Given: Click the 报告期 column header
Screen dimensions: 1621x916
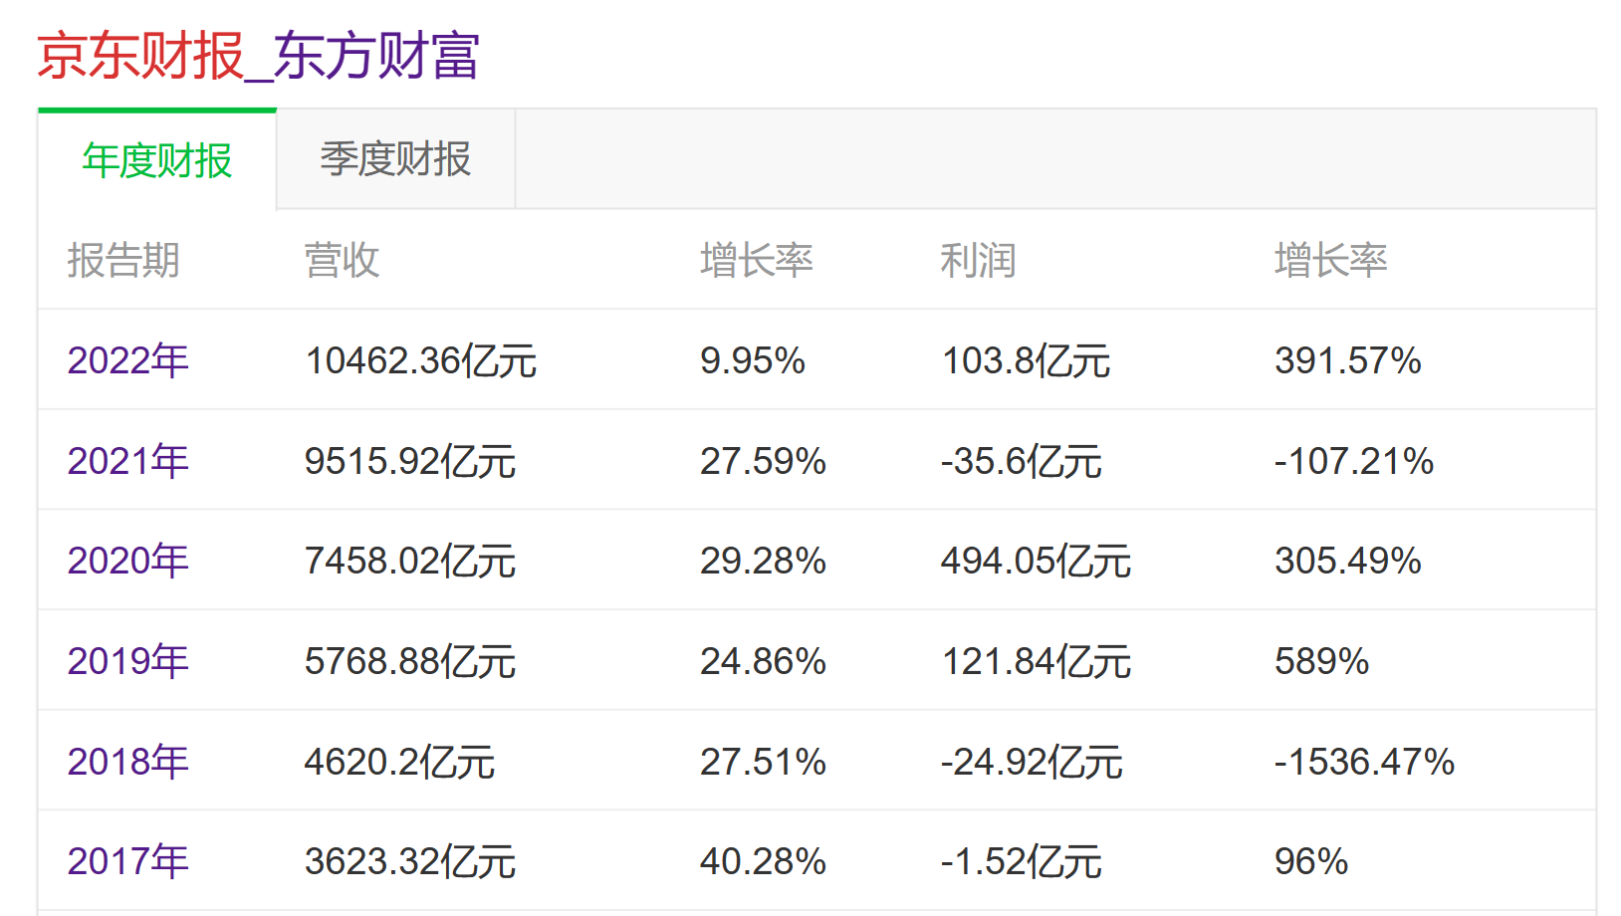Looking at the screenshot, I should [x=123, y=261].
